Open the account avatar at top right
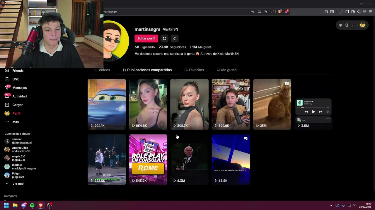Screen dimensions: 375x210 362,25
